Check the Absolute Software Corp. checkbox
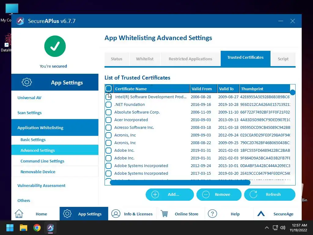 click(109, 112)
